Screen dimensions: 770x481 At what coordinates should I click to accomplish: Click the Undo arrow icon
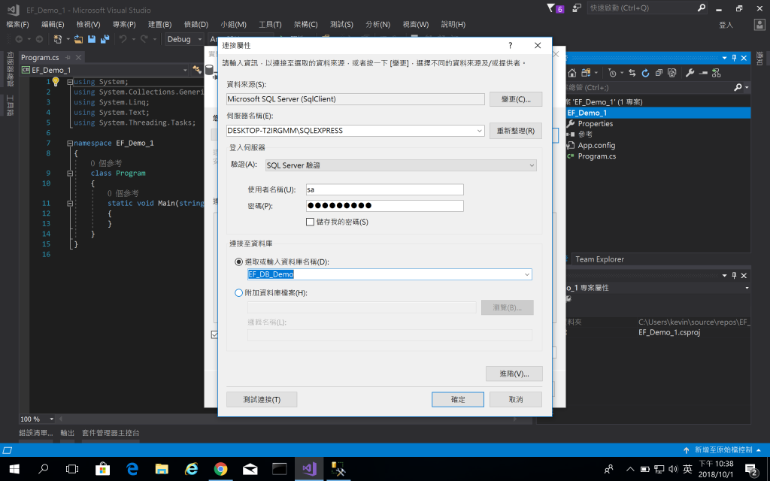coord(123,39)
